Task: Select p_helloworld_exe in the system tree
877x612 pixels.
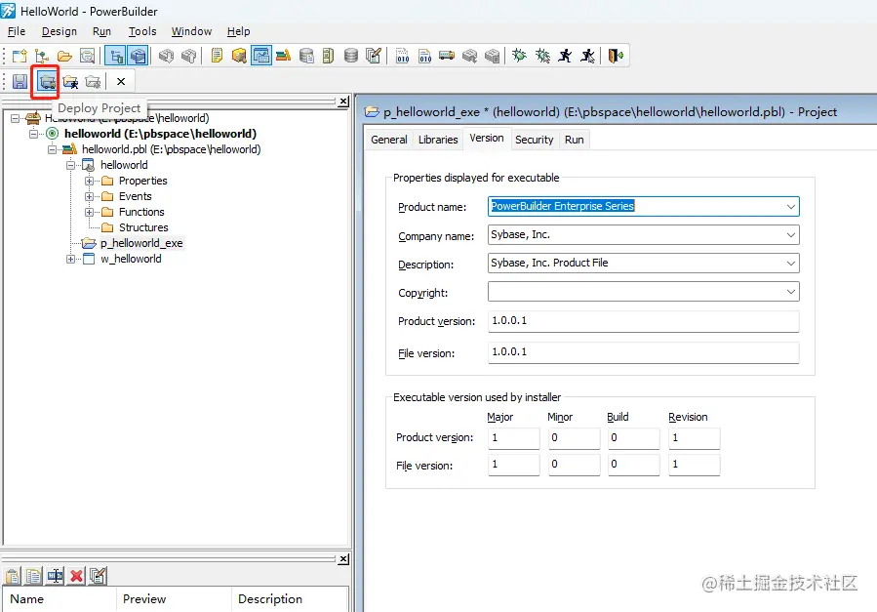Action: click(x=141, y=243)
